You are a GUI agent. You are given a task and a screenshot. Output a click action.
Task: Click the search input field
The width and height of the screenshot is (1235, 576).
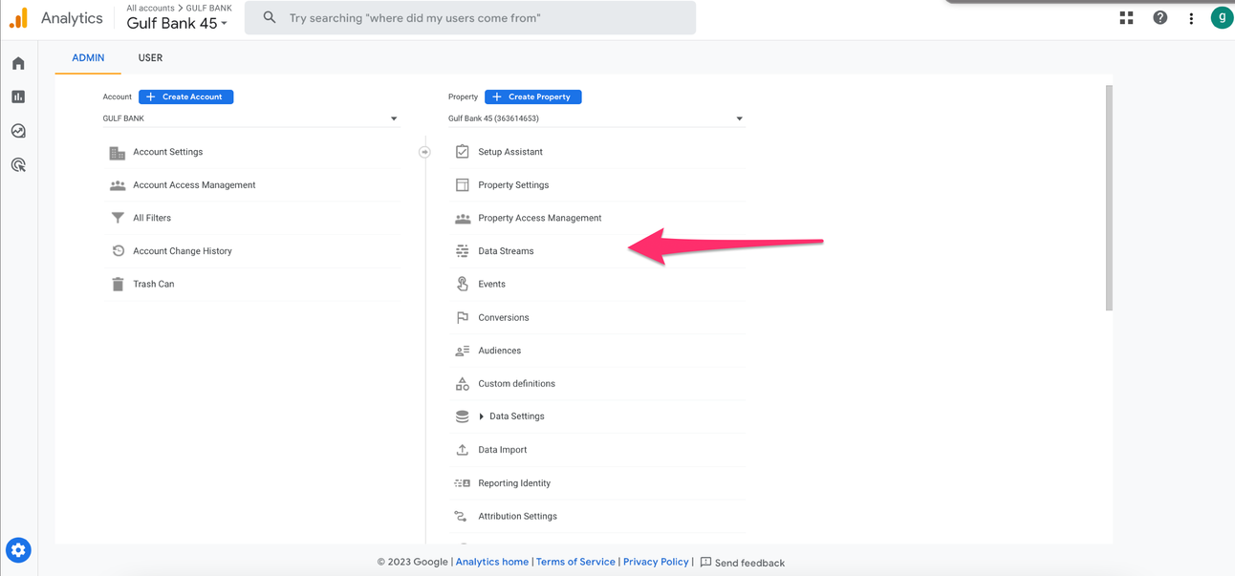pos(470,18)
